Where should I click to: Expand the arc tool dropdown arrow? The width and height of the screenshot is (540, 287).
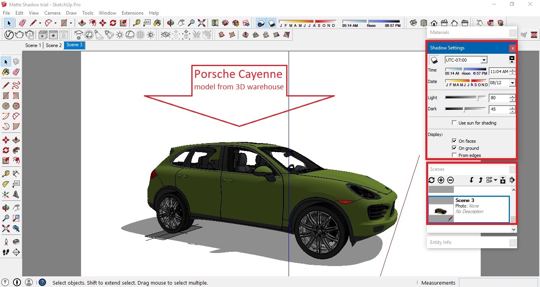pos(55,23)
